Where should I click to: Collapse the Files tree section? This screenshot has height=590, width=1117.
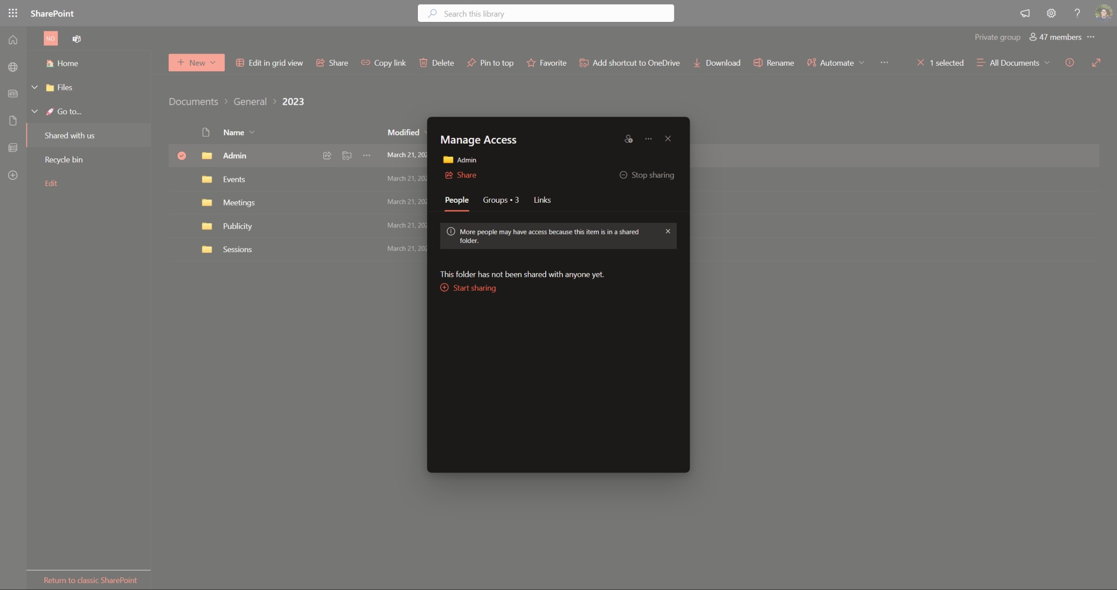pyautogui.click(x=35, y=87)
